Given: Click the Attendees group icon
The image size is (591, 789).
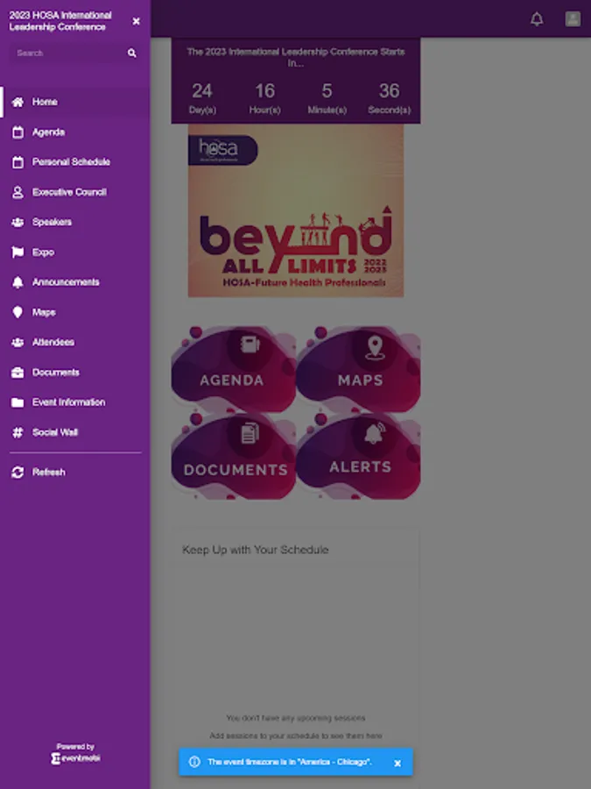Looking at the screenshot, I should (x=18, y=342).
